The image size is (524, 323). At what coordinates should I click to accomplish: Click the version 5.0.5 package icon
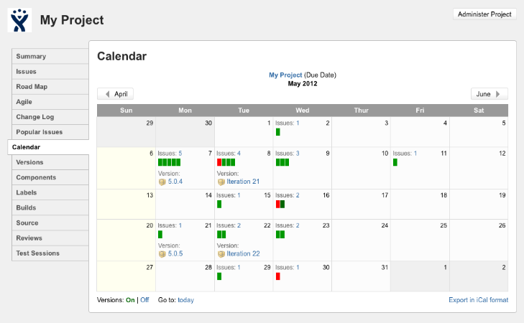pos(162,253)
